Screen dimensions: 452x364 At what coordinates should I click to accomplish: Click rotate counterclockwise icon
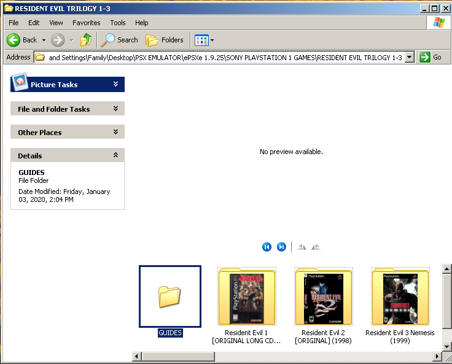pos(316,247)
